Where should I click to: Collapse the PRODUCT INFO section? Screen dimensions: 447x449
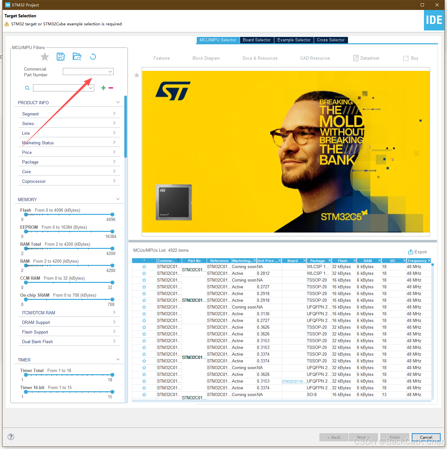[118, 102]
